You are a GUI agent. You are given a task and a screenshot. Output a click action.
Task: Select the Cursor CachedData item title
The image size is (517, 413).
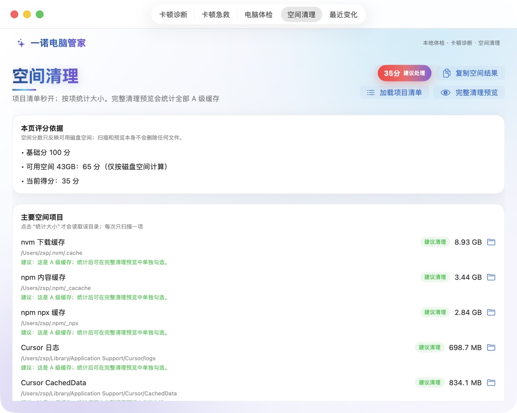(x=53, y=382)
